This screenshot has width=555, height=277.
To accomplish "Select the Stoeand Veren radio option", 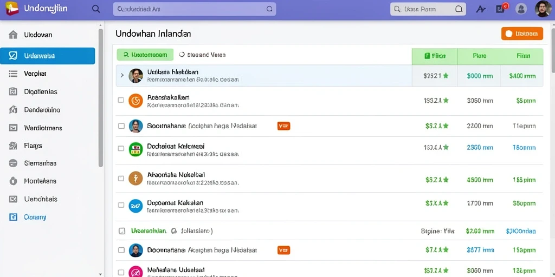I will point(182,55).
